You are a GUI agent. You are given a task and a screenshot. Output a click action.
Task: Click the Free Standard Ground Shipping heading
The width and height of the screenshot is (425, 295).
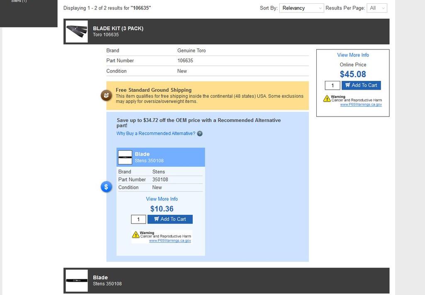pos(154,90)
